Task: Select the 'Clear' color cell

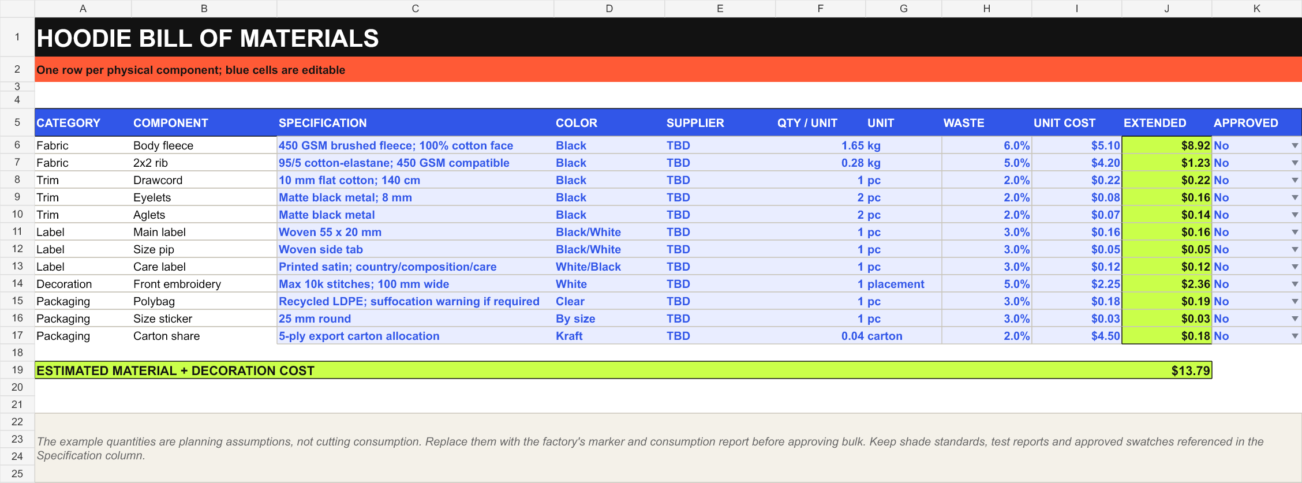Action: pos(609,301)
